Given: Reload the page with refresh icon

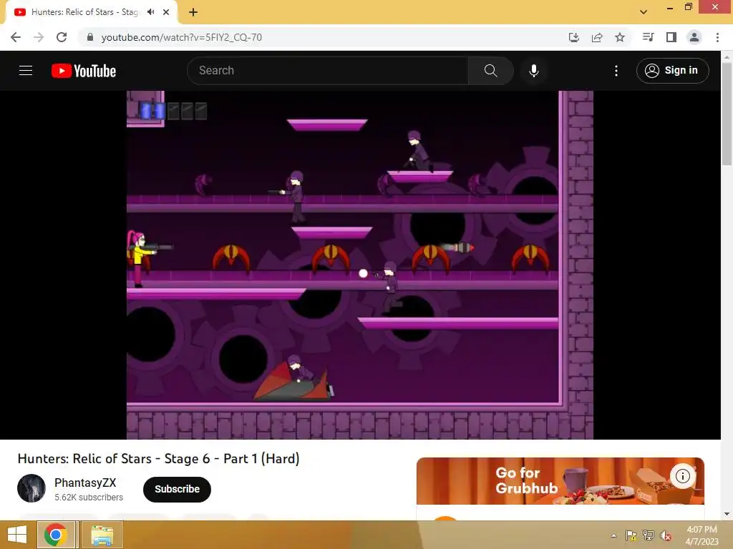Looking at the screenshot, I should coord(62,37).
